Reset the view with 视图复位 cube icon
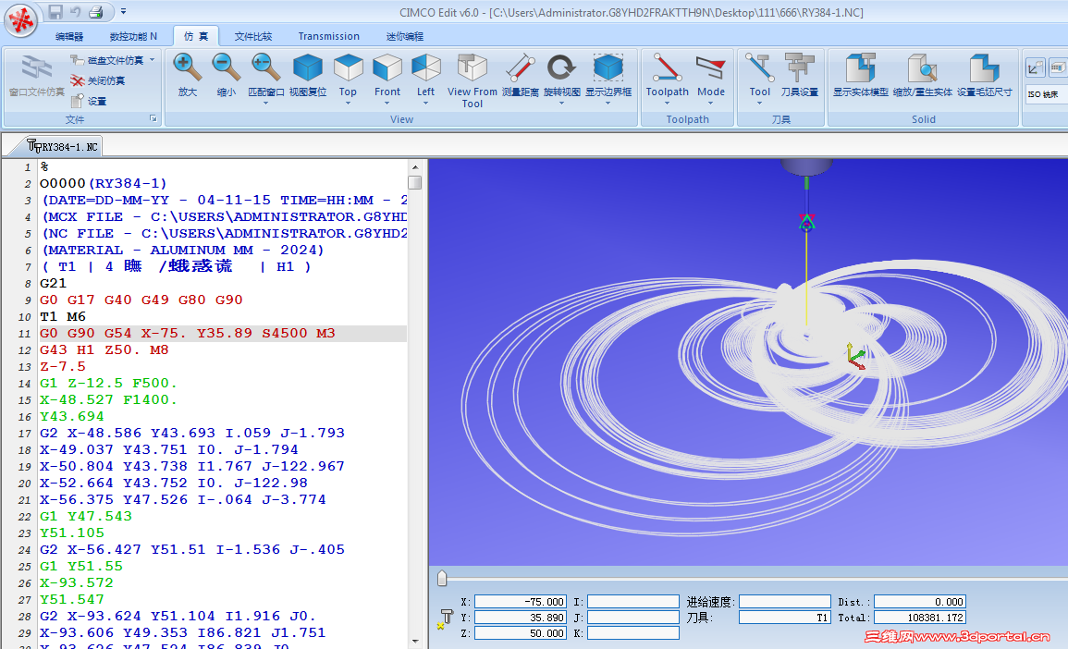This screenshot has height=649, width=1068. coord(307,68)
